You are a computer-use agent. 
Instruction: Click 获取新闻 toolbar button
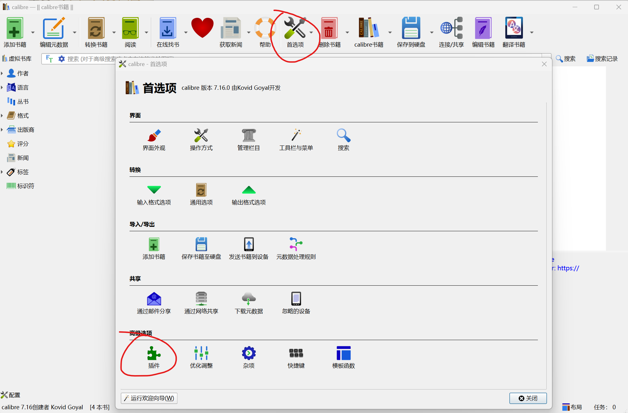click(x=231, y=33)
